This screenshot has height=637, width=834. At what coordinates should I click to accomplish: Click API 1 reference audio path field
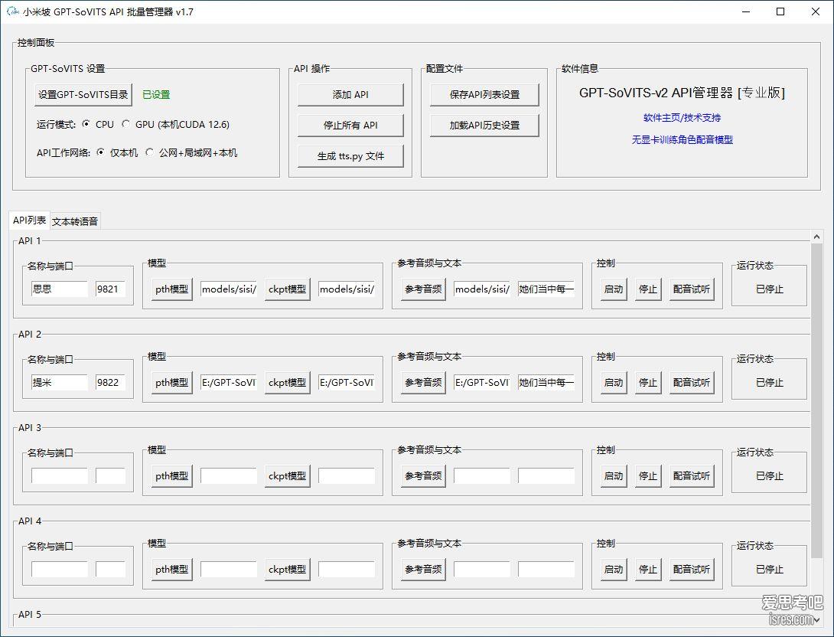[482, 289]
